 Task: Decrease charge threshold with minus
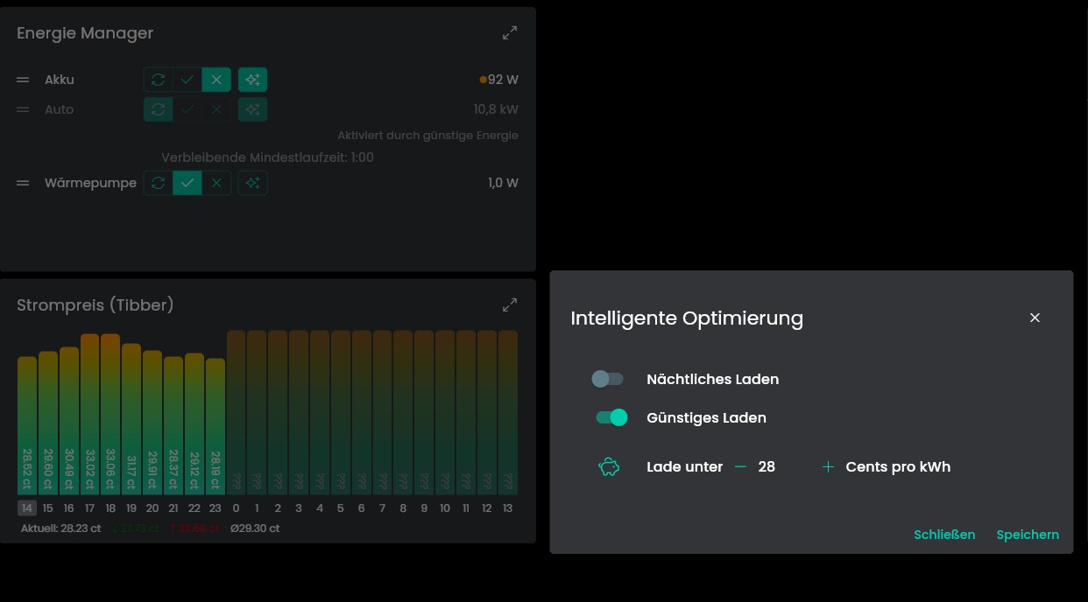[x=741, y=467]
